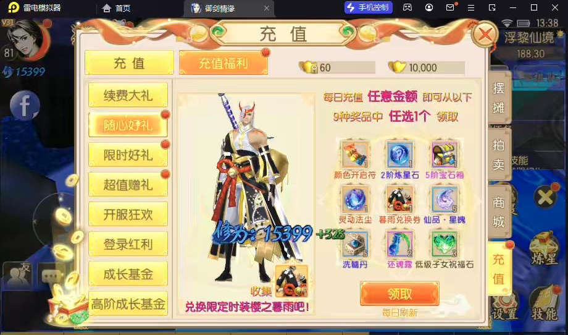Close the 充值 dialog with red X
The image size is (568, 335).
485,35
